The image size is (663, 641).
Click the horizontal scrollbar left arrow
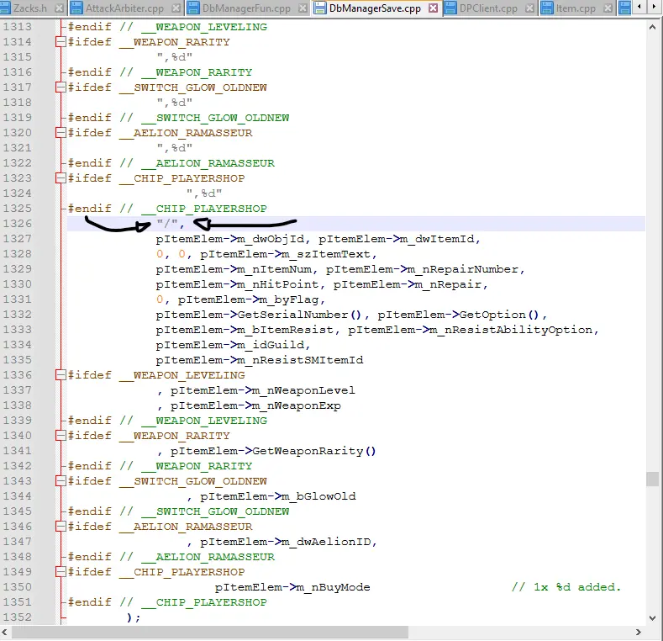5,632
